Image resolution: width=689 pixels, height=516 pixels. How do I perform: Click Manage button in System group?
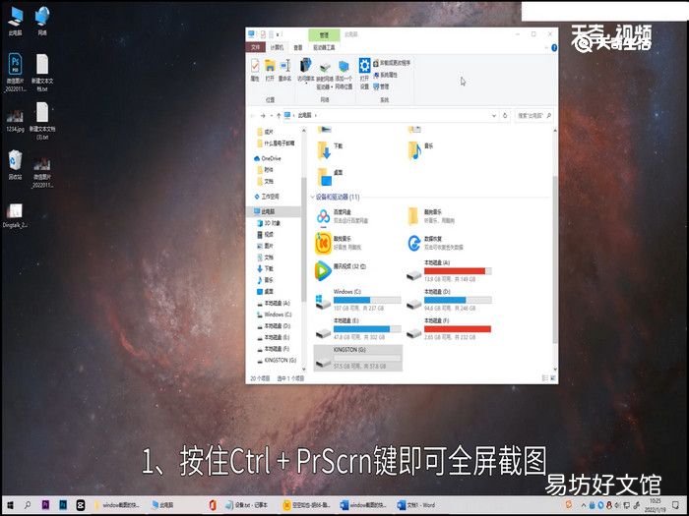381,86
